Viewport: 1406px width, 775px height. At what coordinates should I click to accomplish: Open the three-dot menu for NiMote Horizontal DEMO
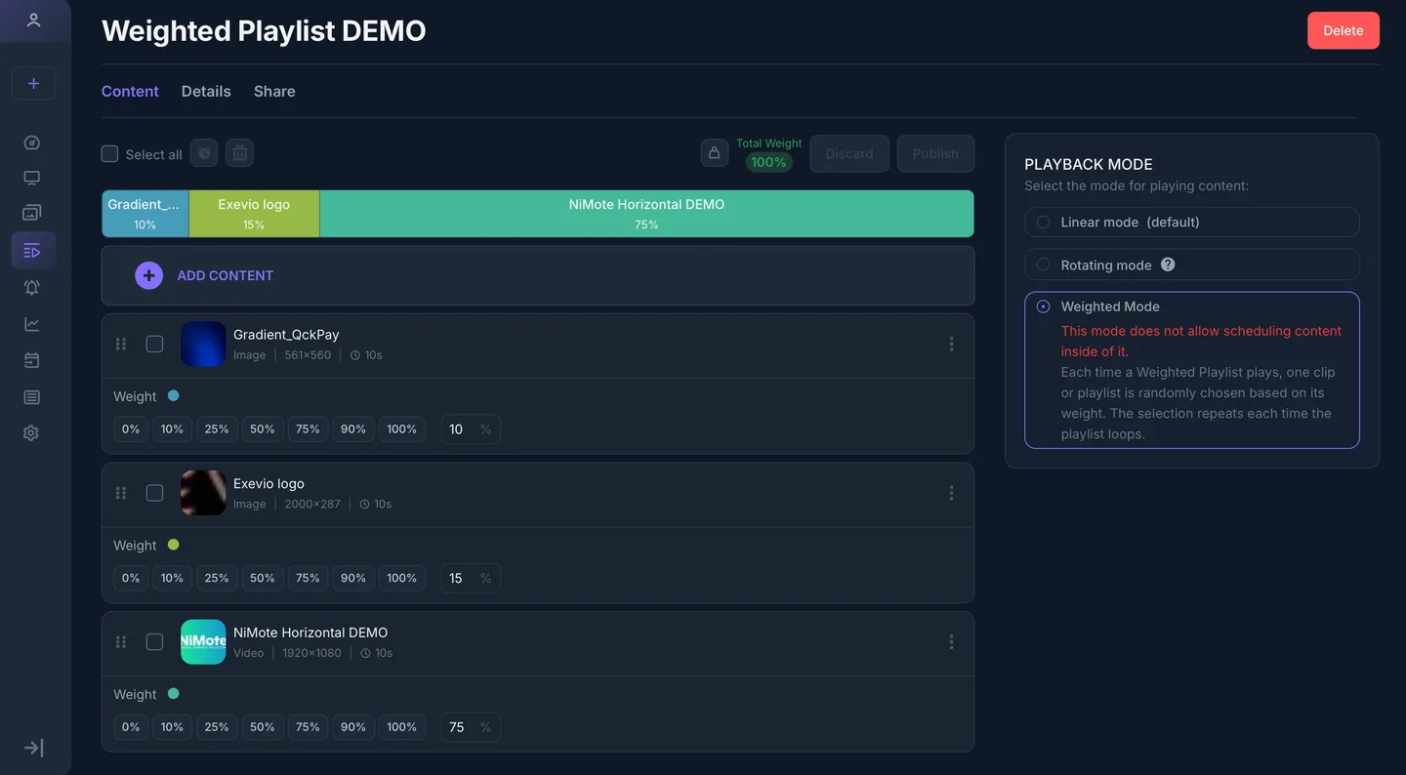pos(951,641)
